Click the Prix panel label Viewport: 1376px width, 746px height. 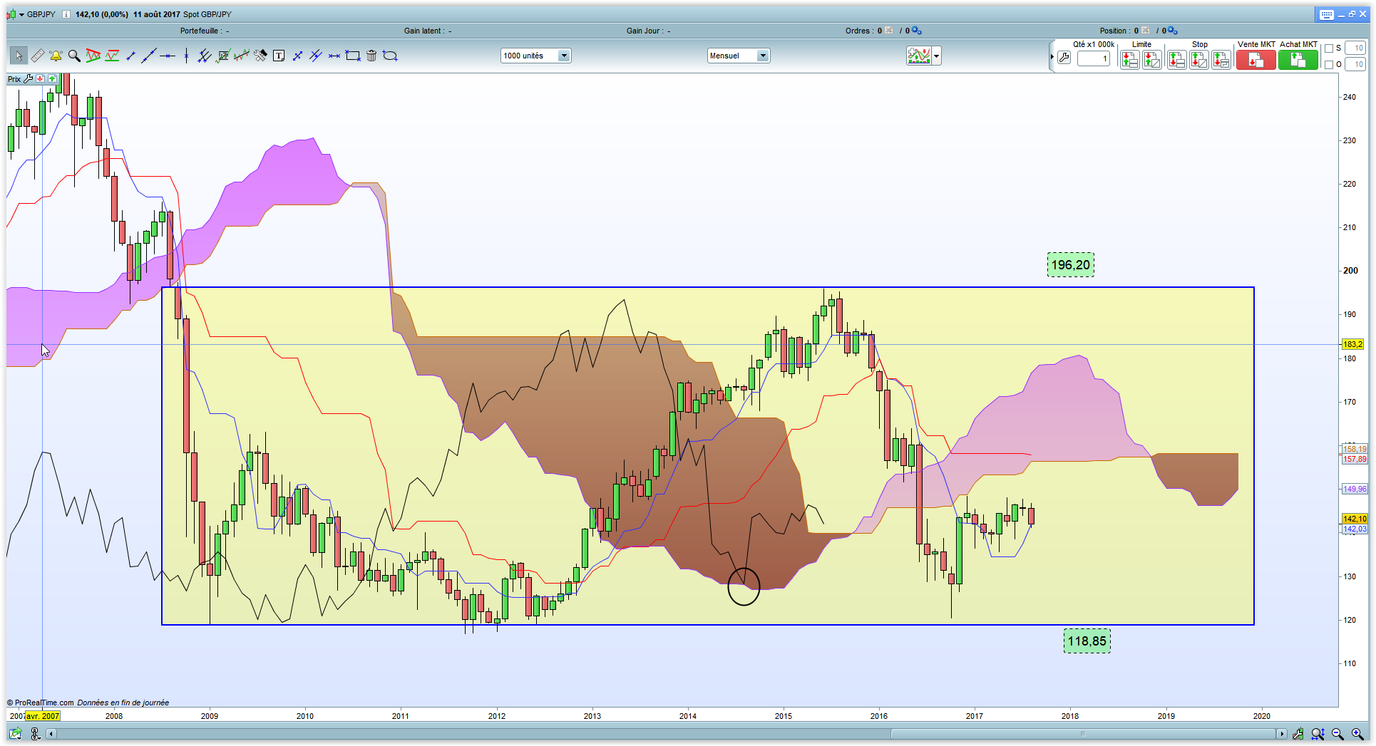coord(14,79)
